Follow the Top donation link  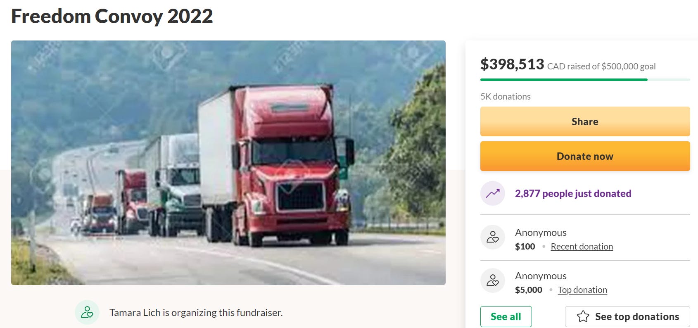point(582,290)
